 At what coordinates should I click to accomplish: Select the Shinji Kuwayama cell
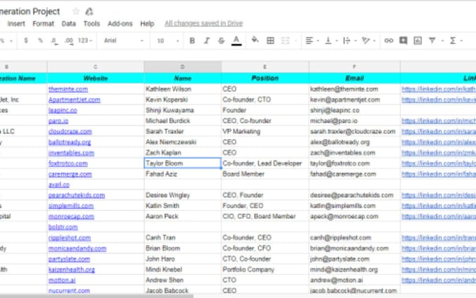click(183, 110)
